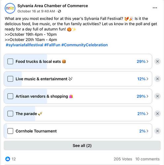Screen dimensions: 164x165
Task: Click the public globe audience icon
Action: [60, 11]
